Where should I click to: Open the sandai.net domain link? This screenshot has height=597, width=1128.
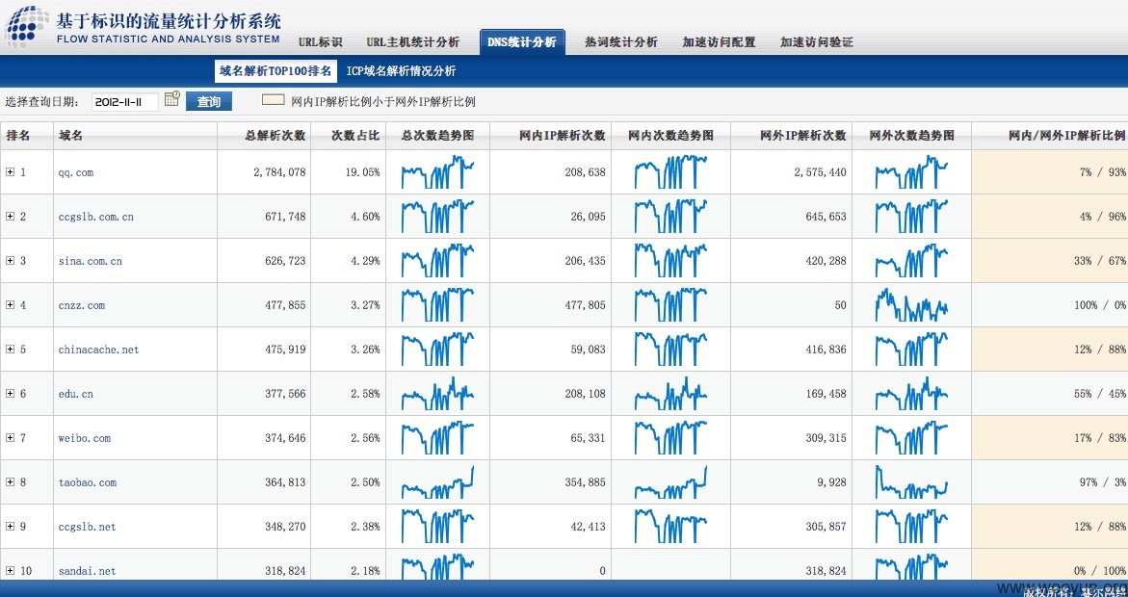pyautogui.click(x=87, y=571)
